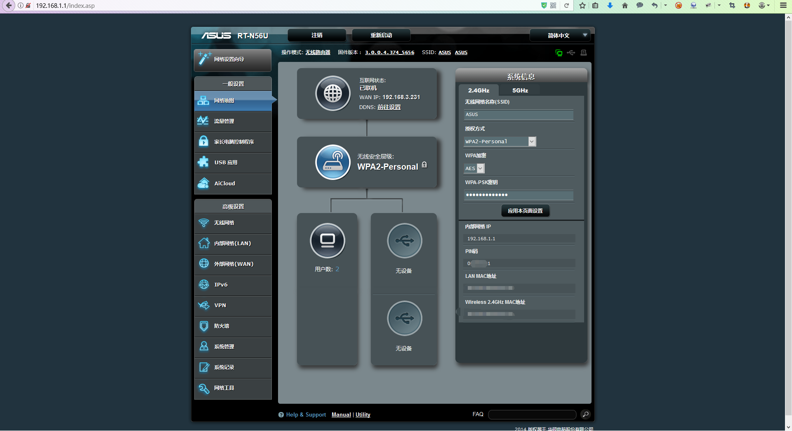Switch to the 2.4GHz tab

pyautogui.click(x=478, y=90)
